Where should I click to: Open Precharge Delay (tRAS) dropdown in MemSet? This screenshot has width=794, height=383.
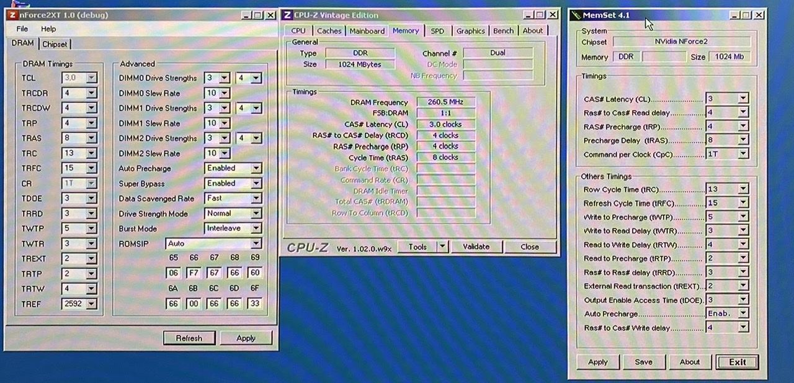pyautogui.click(x=743, y=140)
